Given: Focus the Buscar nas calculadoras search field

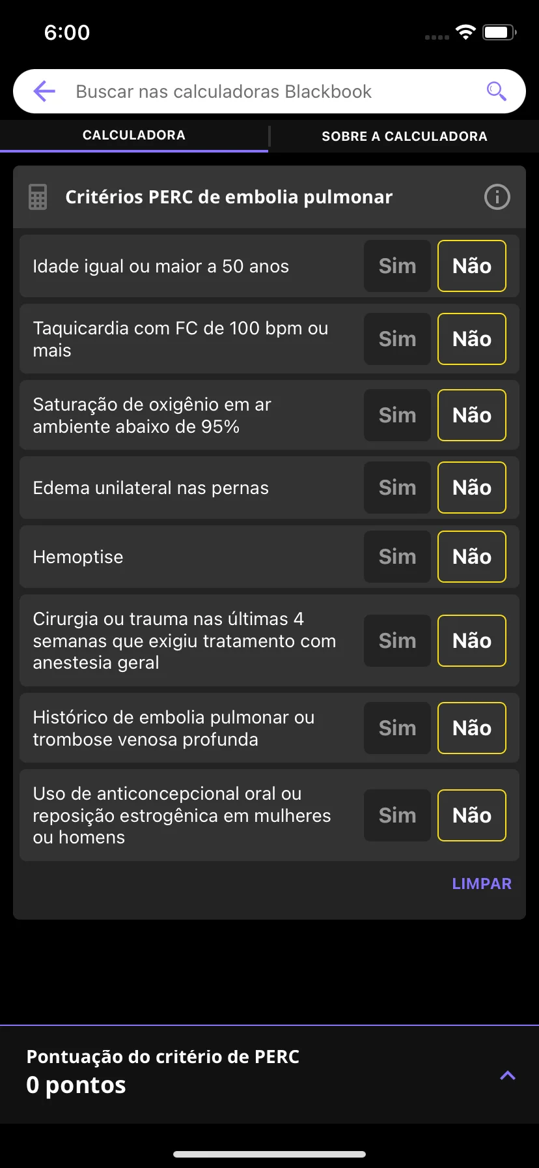Looking at the screenshot, I should [269, 91].
